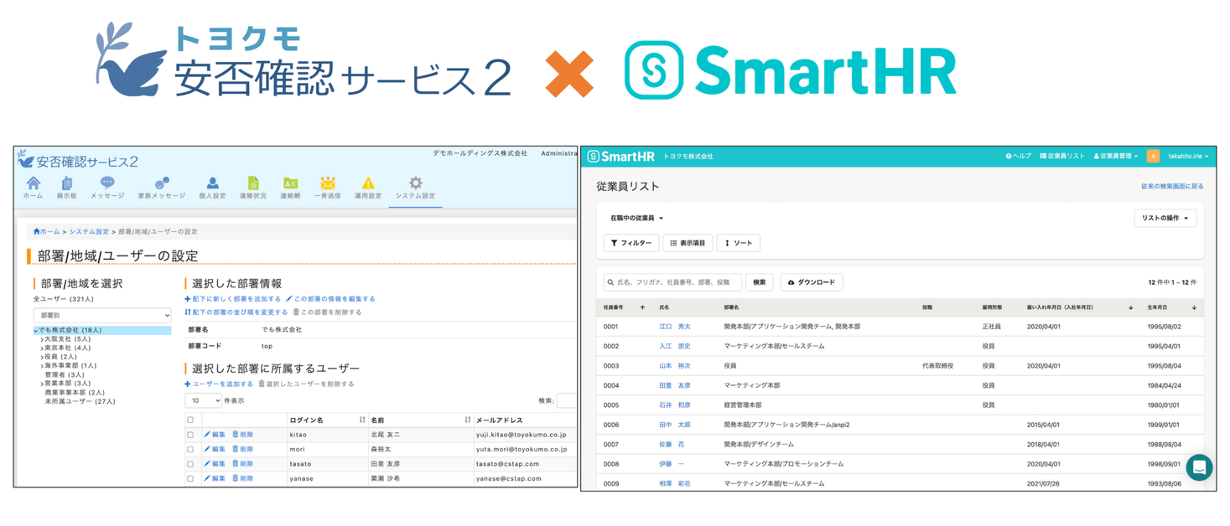Check the yanase user row checkbox

pos(190,478)
